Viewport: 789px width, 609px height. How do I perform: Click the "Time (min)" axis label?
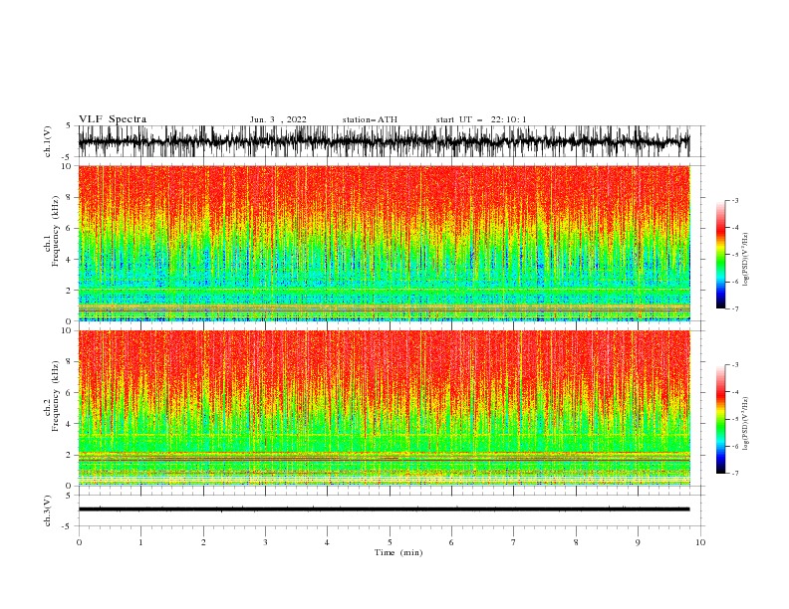[398, 552]
